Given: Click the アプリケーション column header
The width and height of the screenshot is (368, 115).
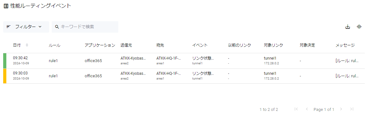Looking at the screenshot, I should click(100, 45).
